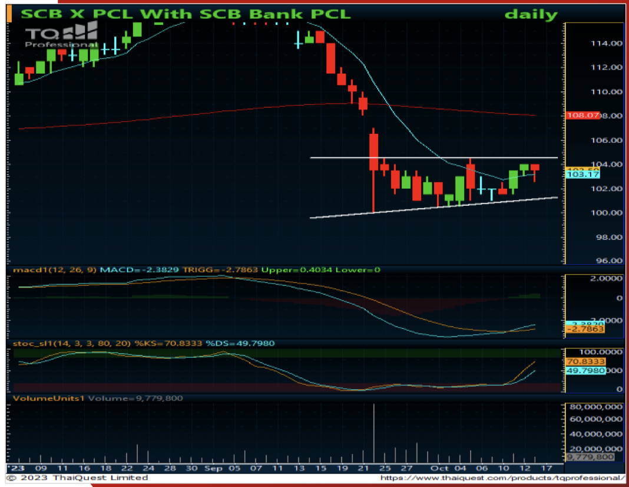Click the 104.00 price axis label

(x=607, y=164)
